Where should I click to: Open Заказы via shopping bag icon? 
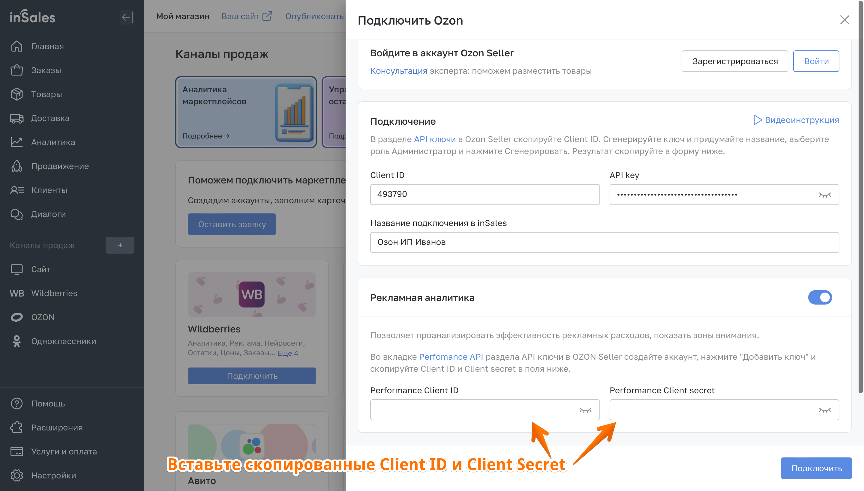tap(16, 70)
